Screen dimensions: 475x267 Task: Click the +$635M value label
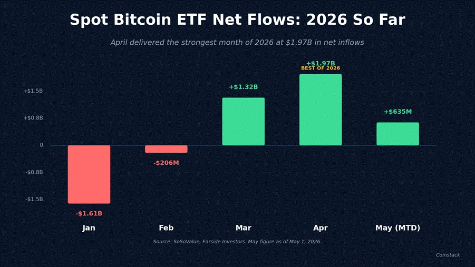pos(398,112)
